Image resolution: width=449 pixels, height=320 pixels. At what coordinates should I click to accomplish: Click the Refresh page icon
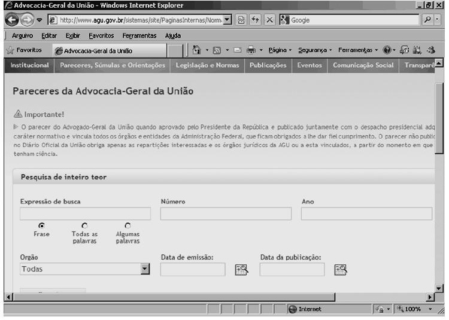click(x=255, y=20)
